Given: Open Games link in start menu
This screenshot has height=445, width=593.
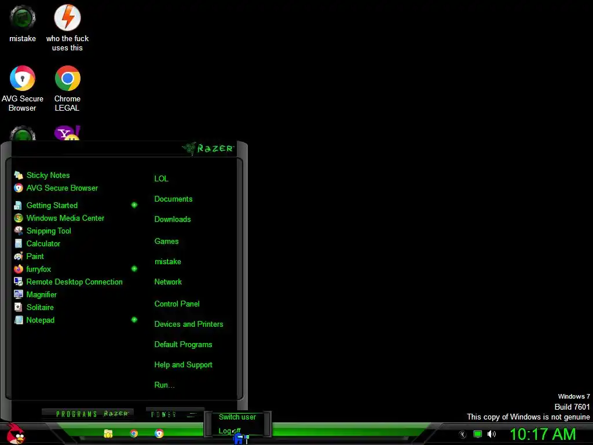Looking at the screenshot, I should [x=166, y=242].
